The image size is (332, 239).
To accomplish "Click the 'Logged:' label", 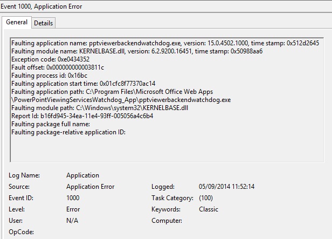I will 163,187.
